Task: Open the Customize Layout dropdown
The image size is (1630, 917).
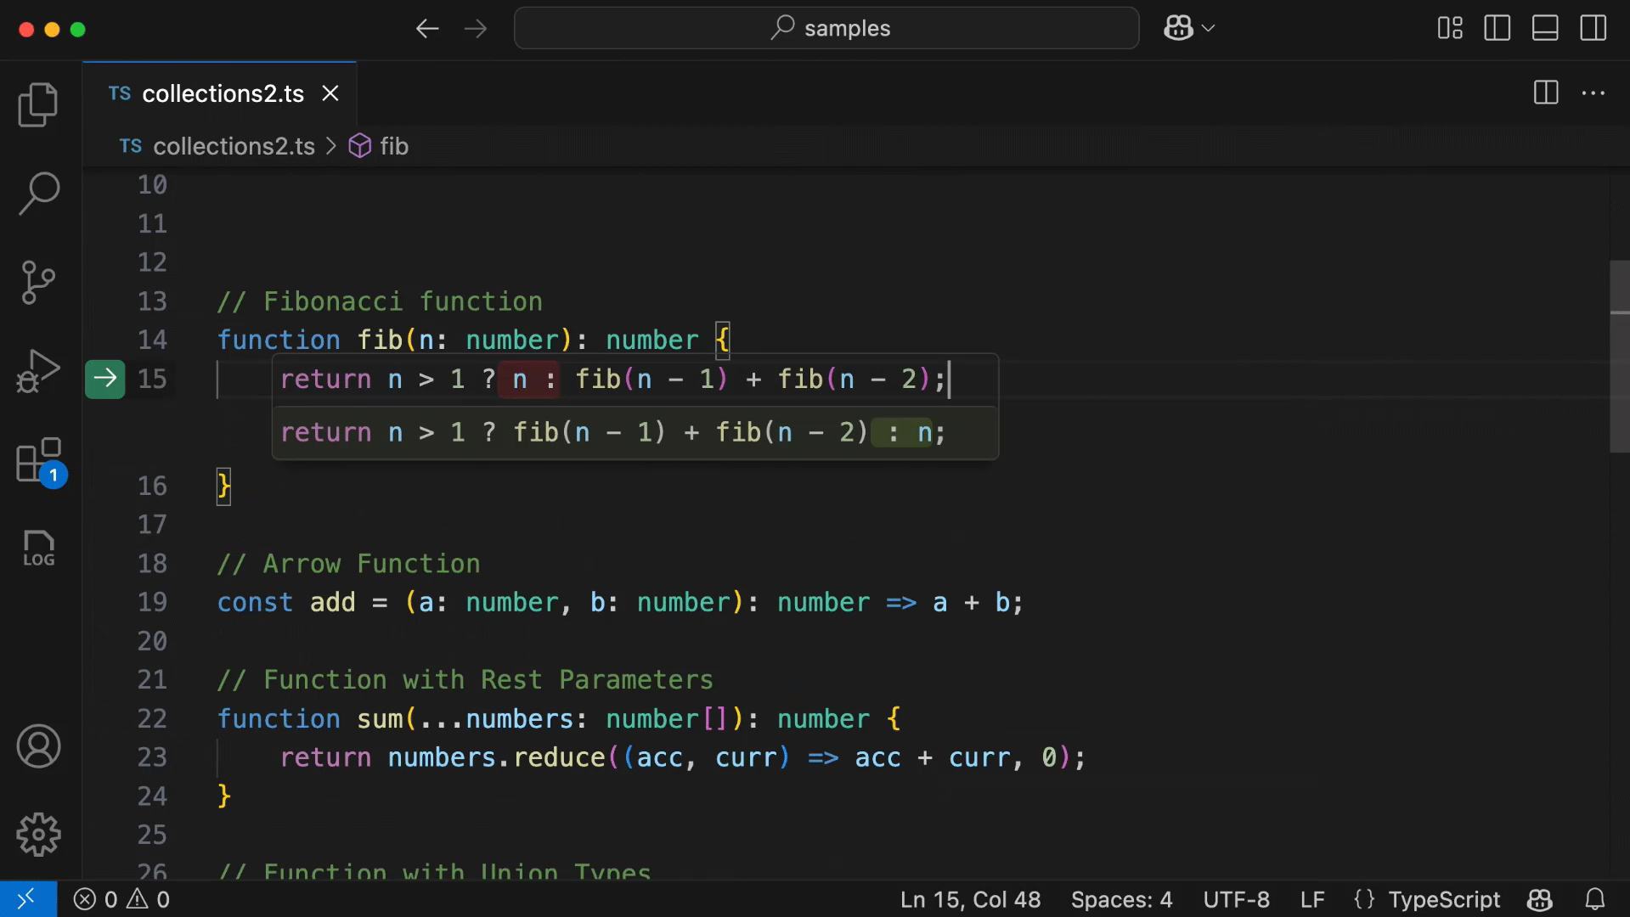Action: (1448, 28)
